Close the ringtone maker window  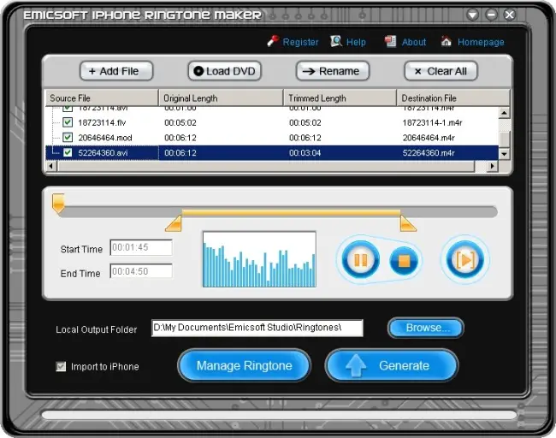click(x=510, y=15)
